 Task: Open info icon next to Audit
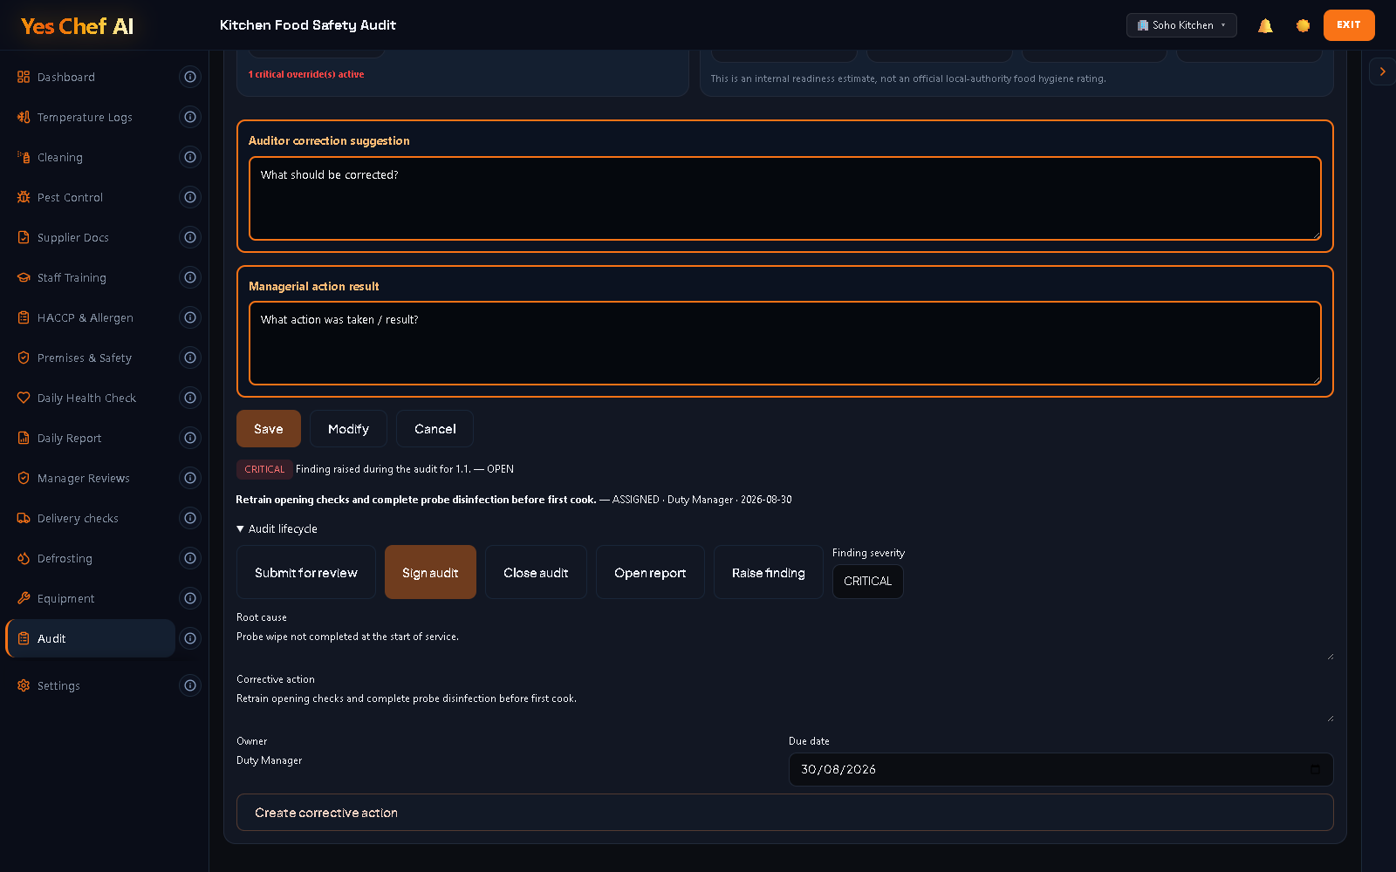pyautogui.click(x=190, y=638)
